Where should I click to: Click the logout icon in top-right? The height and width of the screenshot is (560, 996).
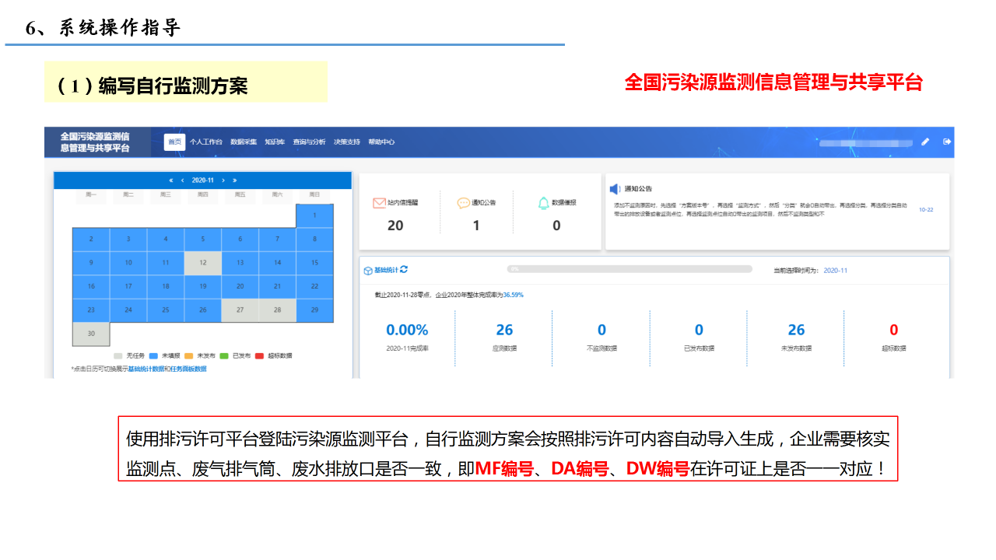(x=947, y=142)
